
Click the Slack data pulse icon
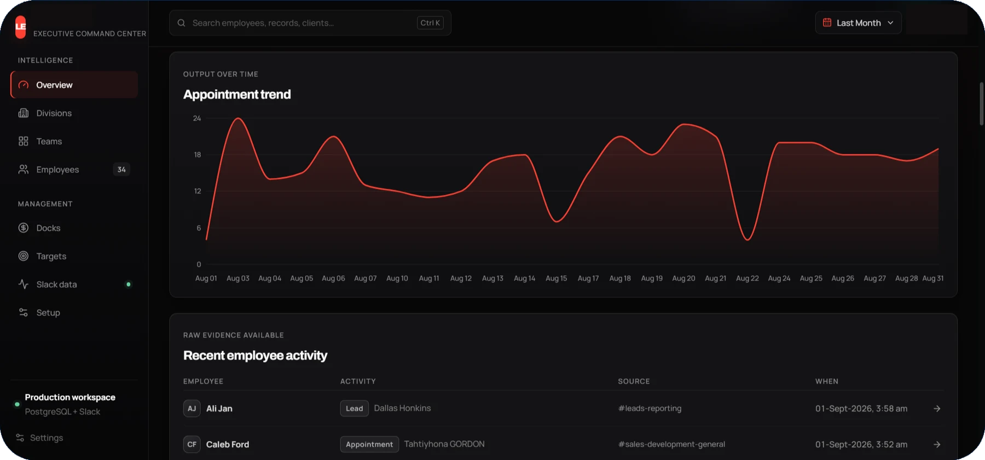24,284
